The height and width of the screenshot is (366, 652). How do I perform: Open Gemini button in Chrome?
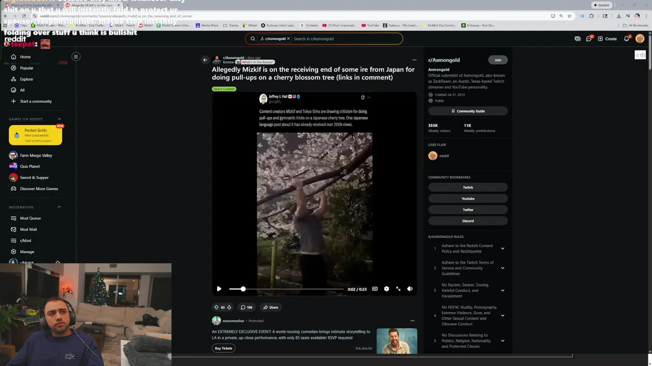[601, 5]
